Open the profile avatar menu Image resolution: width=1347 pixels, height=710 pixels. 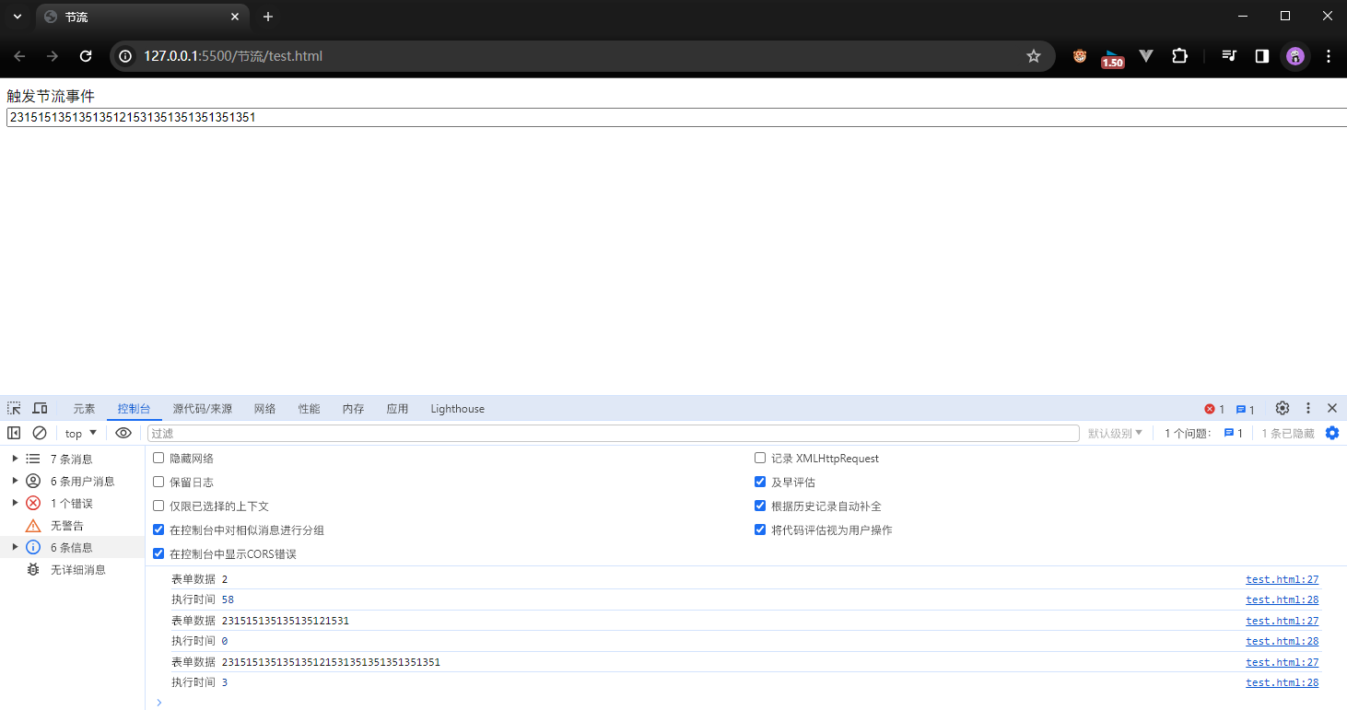(x=1295, y=56)
